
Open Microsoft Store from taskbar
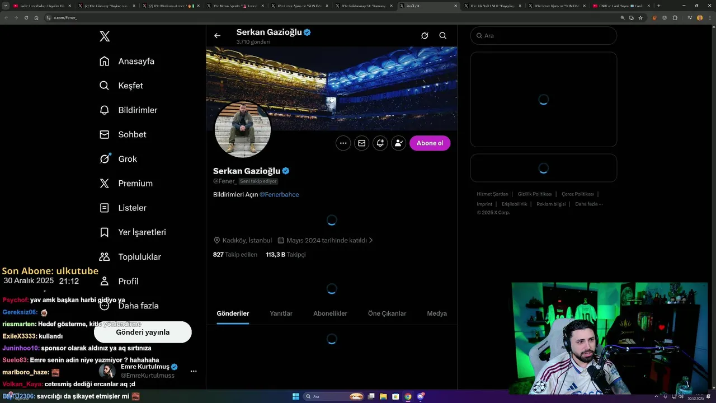pyautogui.click(x=395, y=396)
